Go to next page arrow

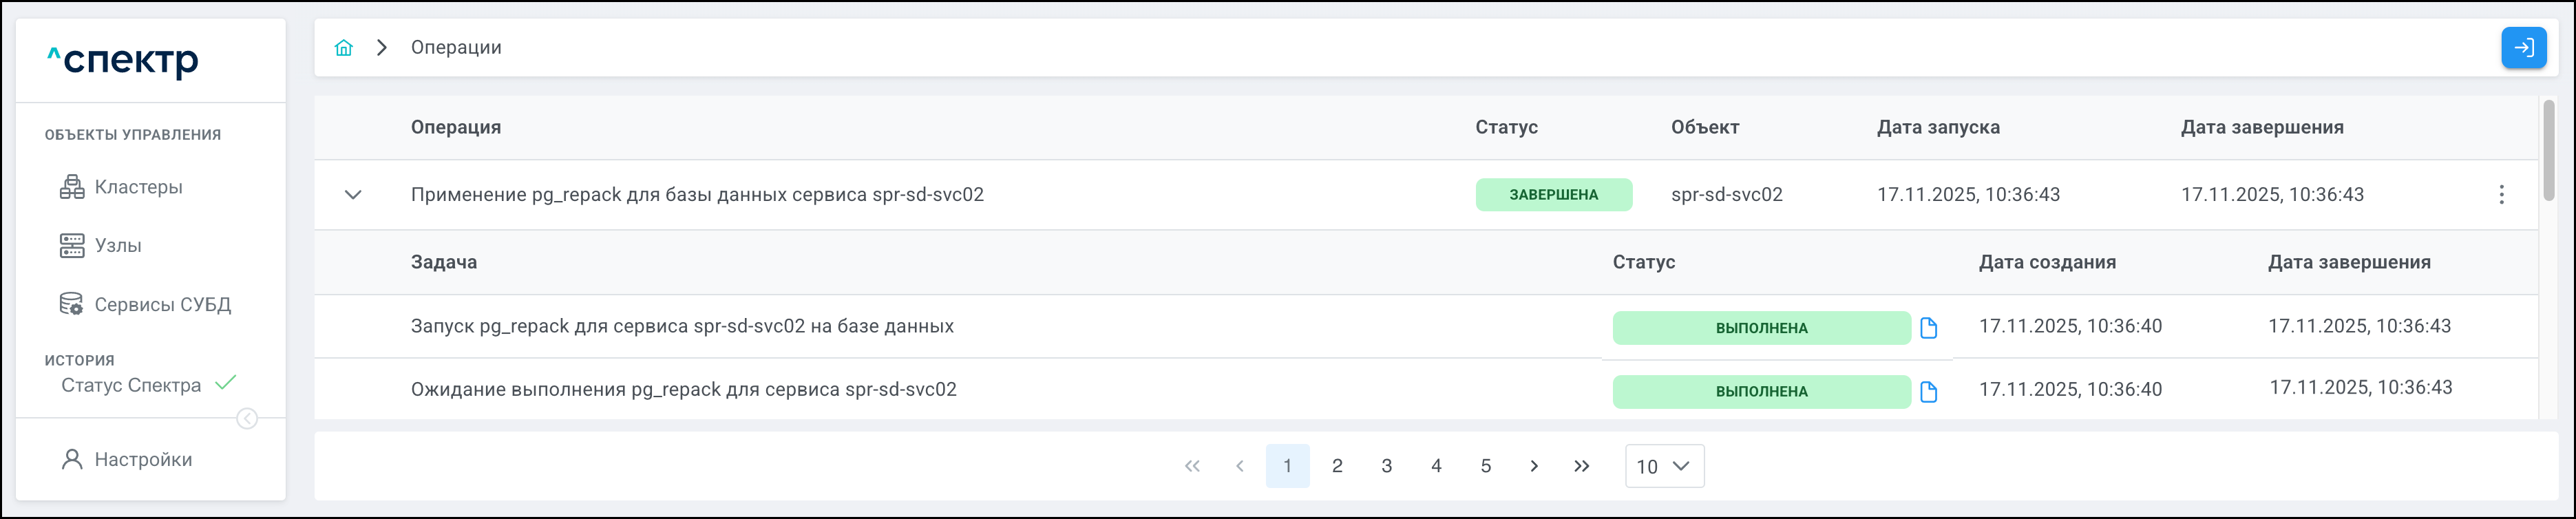coord(1534,466)
